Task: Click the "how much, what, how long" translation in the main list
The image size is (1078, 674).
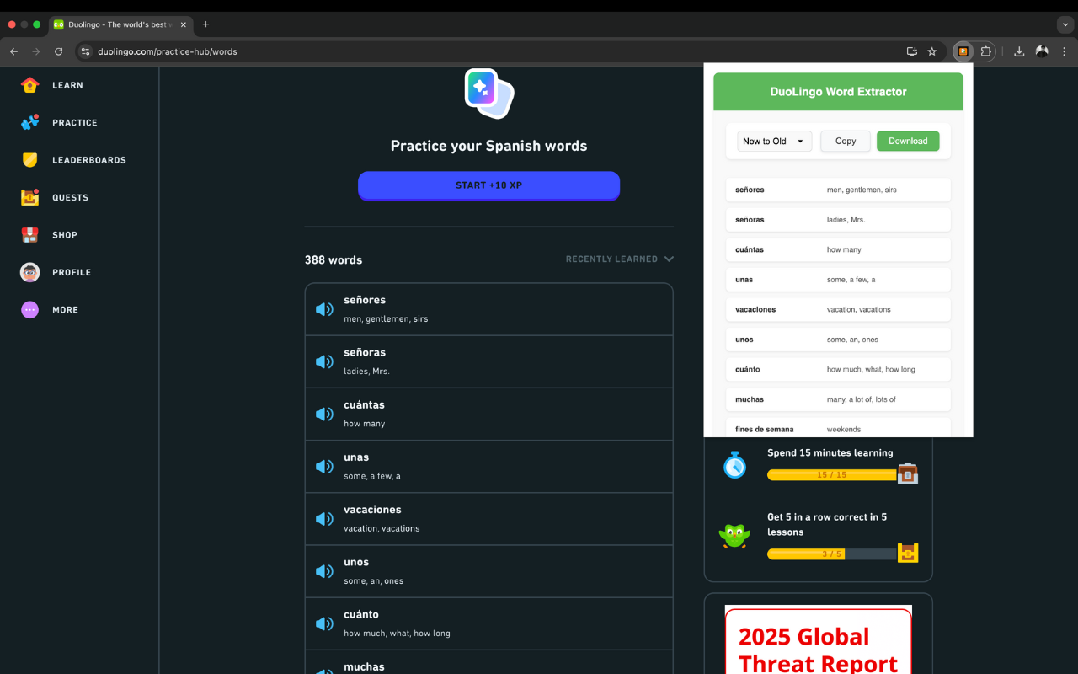Action: point(397,634)
